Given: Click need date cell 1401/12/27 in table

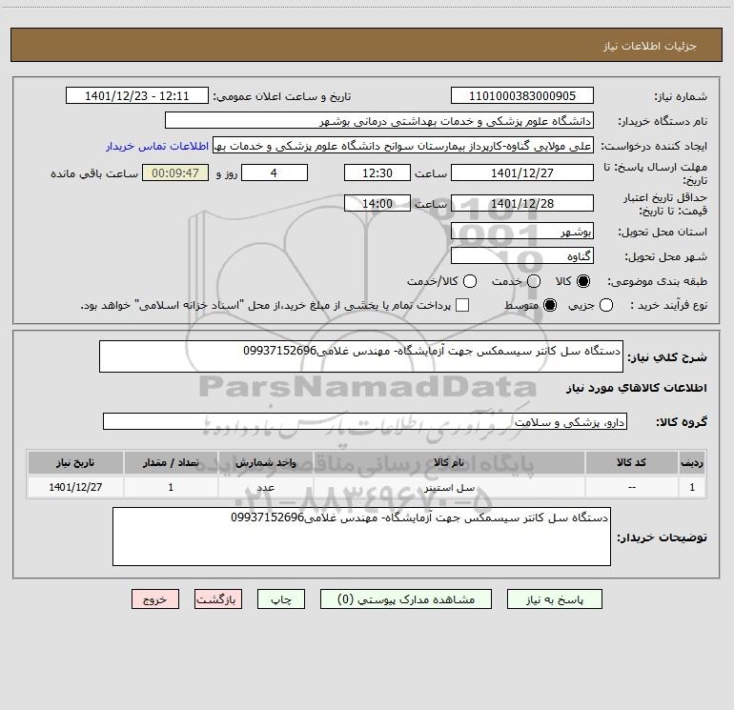Looking at the screenshot, I should [x=75, y=488].
